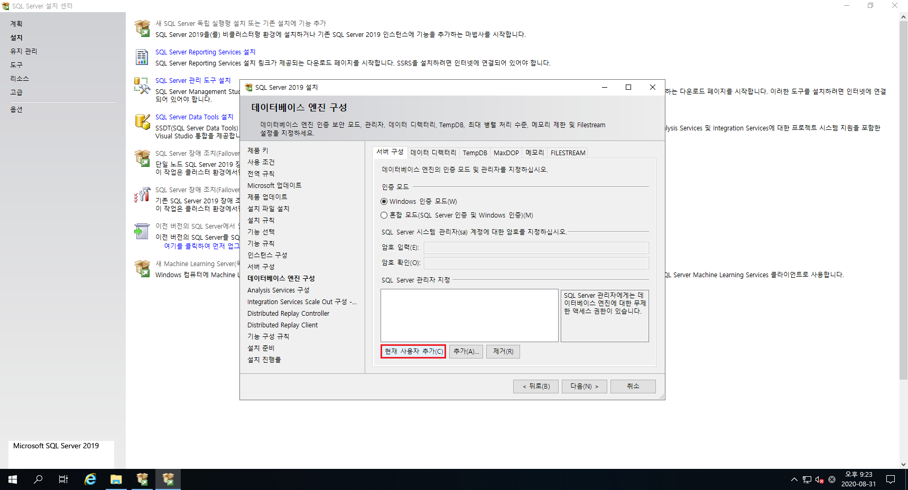Open the taskbar clock showing 오후 9:23
This screenshot has width=908, height=490.
pos(858,479)
